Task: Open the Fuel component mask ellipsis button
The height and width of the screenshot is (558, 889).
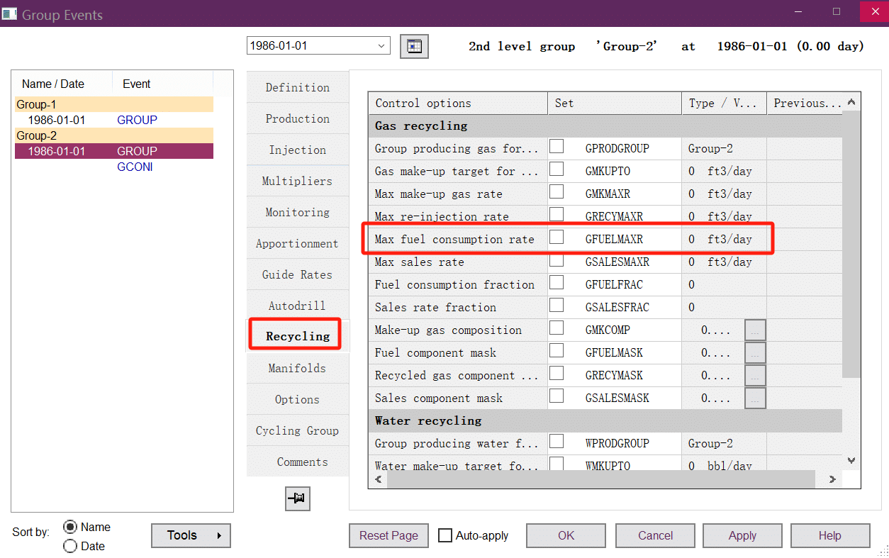Action: 755,353
